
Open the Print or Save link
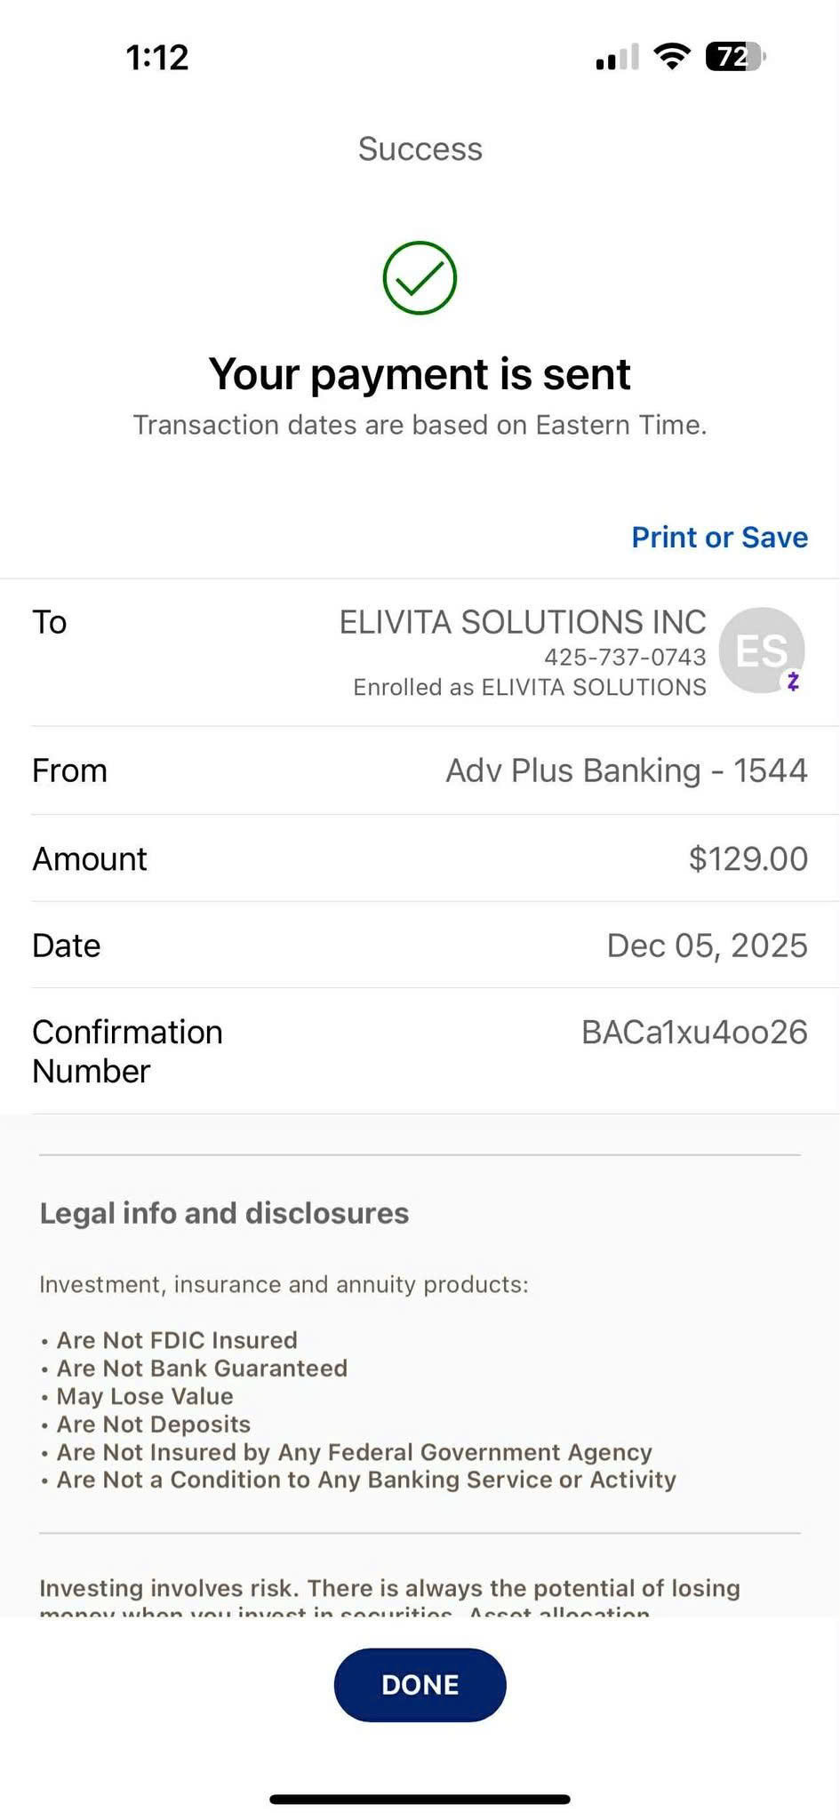[719, 537]
